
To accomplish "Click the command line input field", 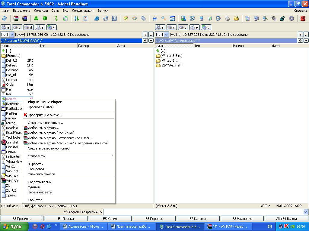I will (204, 212).
